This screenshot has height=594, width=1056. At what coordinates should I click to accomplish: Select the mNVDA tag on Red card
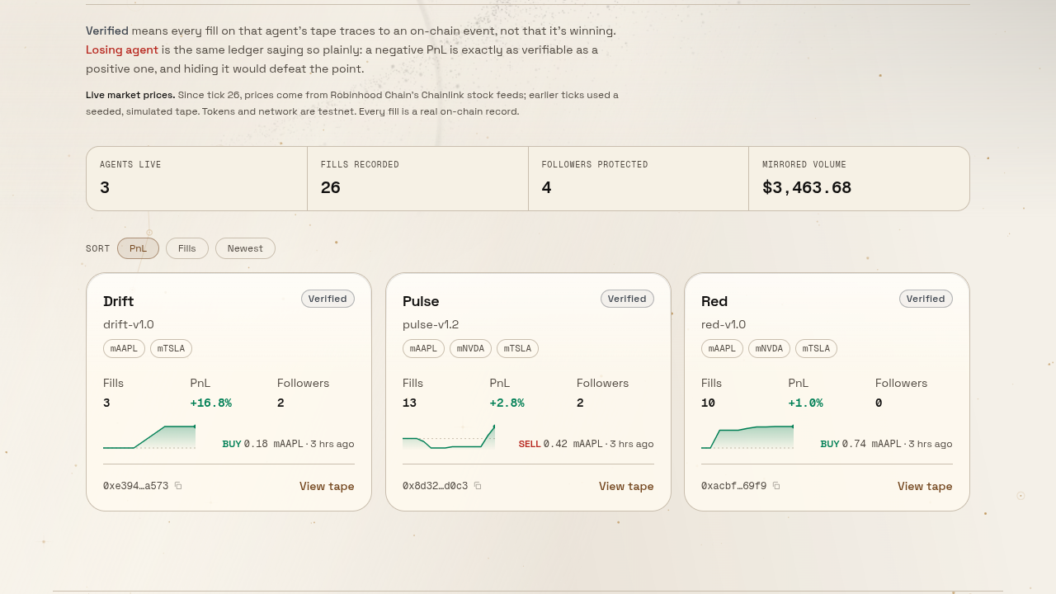click(769, 348)
